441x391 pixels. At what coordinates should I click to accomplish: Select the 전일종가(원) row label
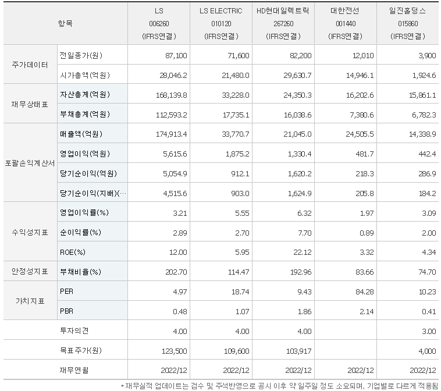[x=81, y=55]
